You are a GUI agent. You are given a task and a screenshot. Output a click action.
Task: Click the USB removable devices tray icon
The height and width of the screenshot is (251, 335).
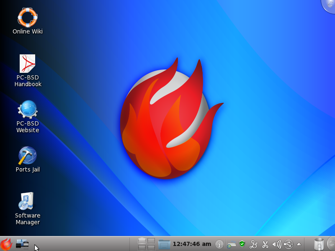[x=288, y=244]
